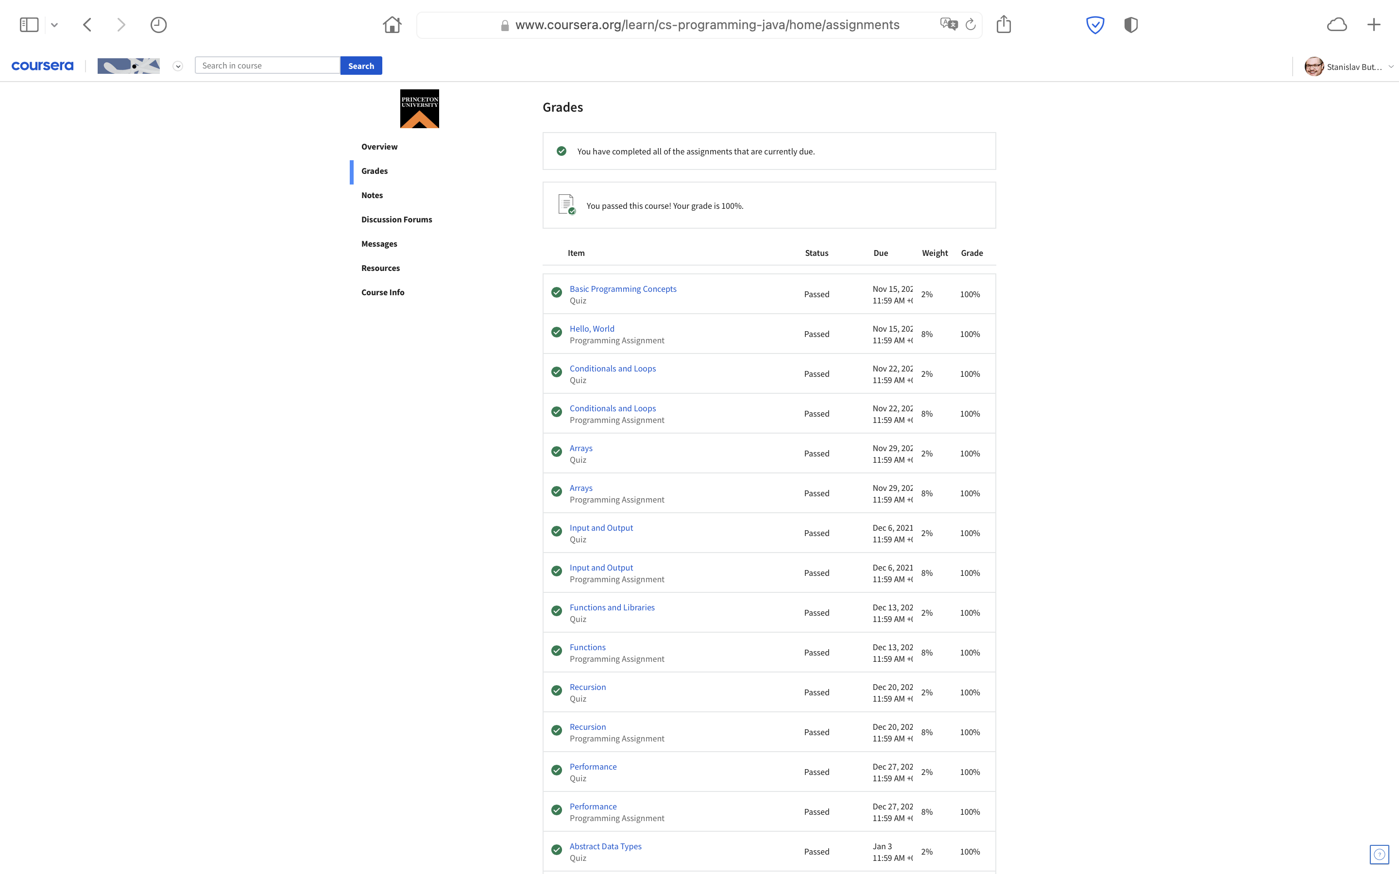Open the share sheet icon

coord(1004,25)
